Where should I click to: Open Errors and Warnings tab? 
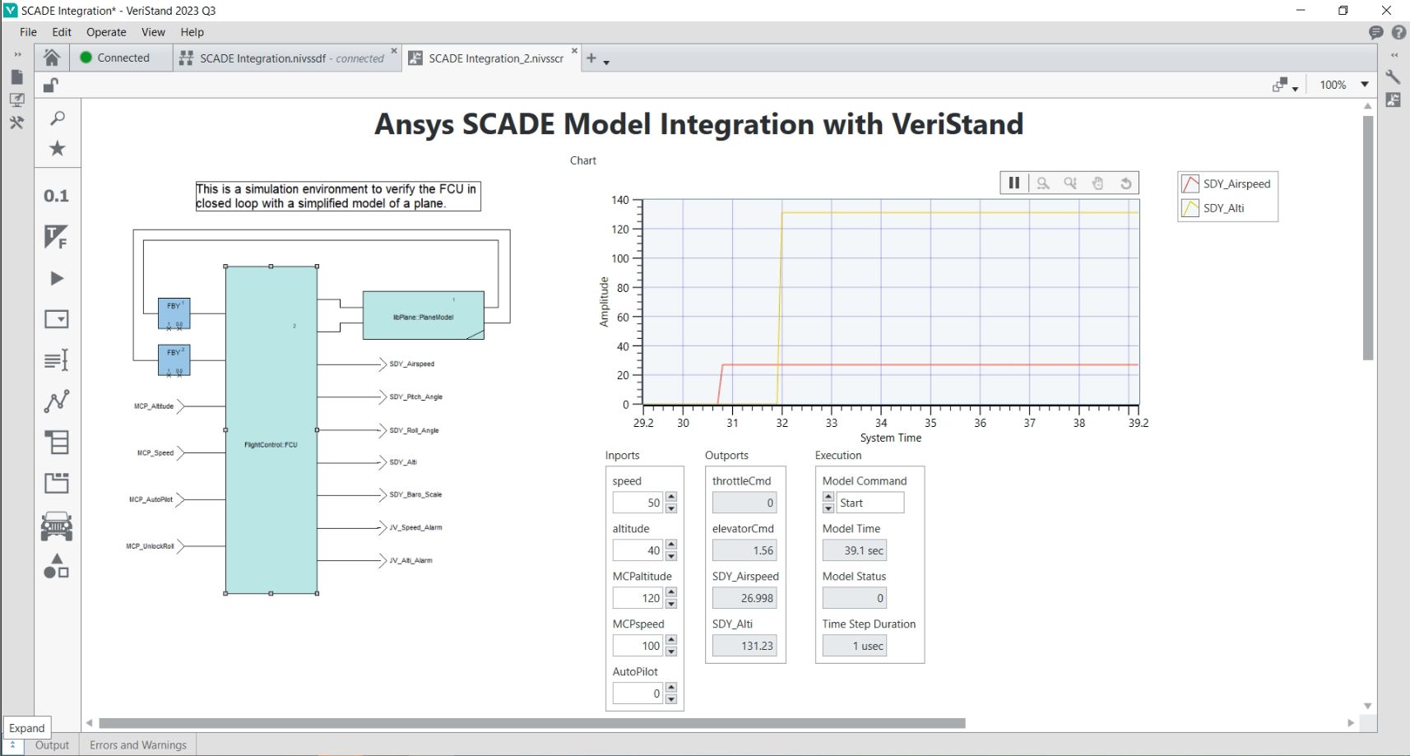138,745
